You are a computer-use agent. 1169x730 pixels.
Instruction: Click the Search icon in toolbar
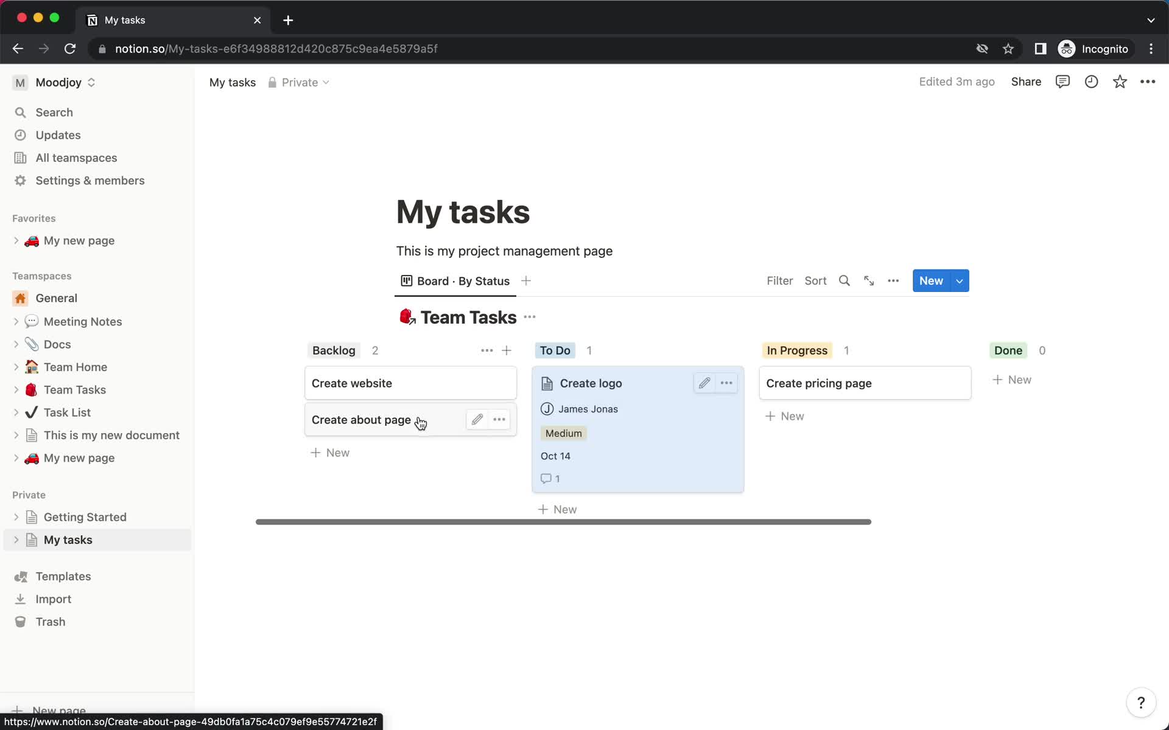(x=844, y=280)
